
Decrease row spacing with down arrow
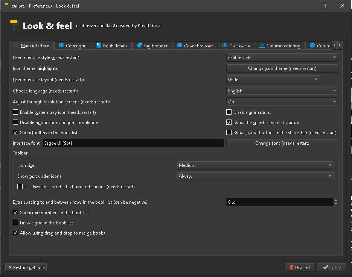[x=336, y=204]
